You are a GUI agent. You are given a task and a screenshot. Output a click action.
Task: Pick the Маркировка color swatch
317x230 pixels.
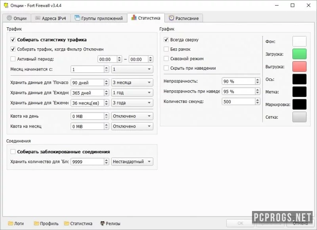pyautogui.click(x=300, y=105)
